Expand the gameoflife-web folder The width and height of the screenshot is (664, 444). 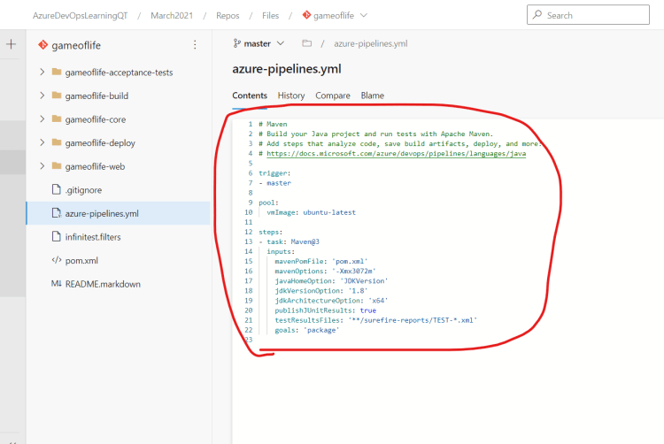42,166
